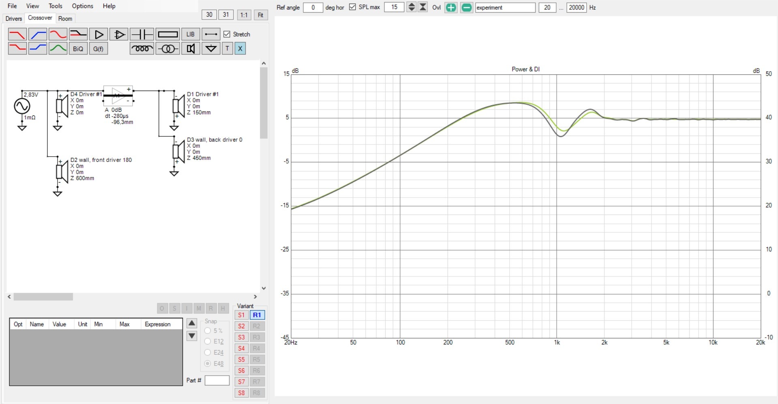Switch to the Room tab
The height and width of the screenshot is (404, 778).
[x=65, y=19]
